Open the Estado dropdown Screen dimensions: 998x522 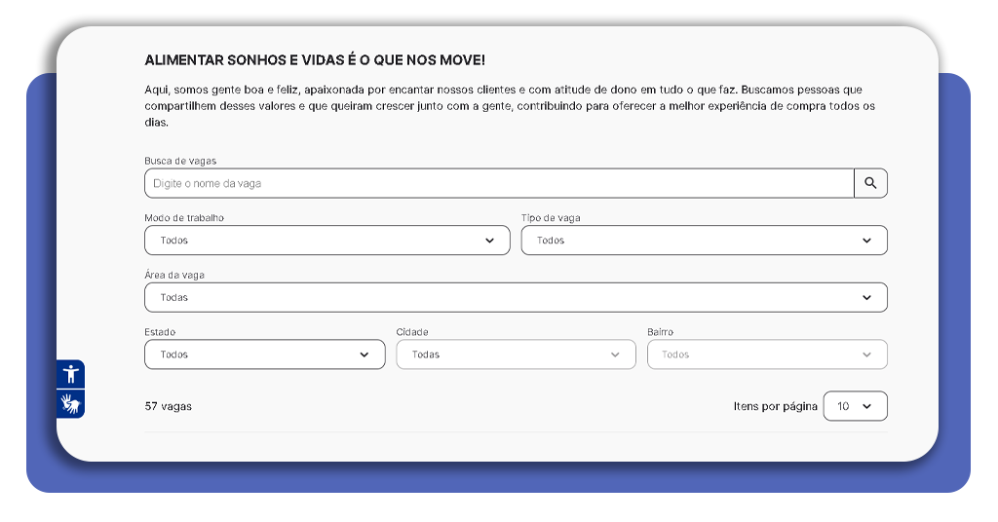click(264, 354)
